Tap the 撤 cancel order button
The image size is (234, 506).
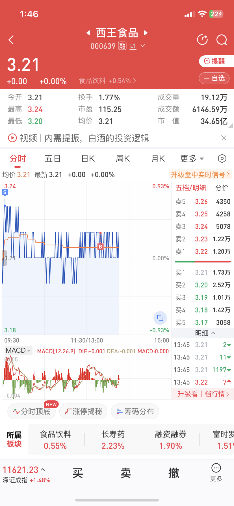point(174,473)
